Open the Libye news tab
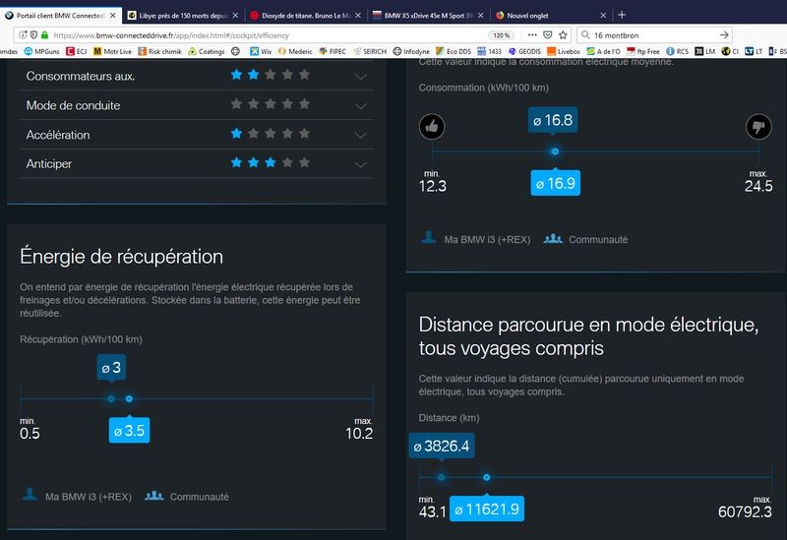 pos(182,15)
